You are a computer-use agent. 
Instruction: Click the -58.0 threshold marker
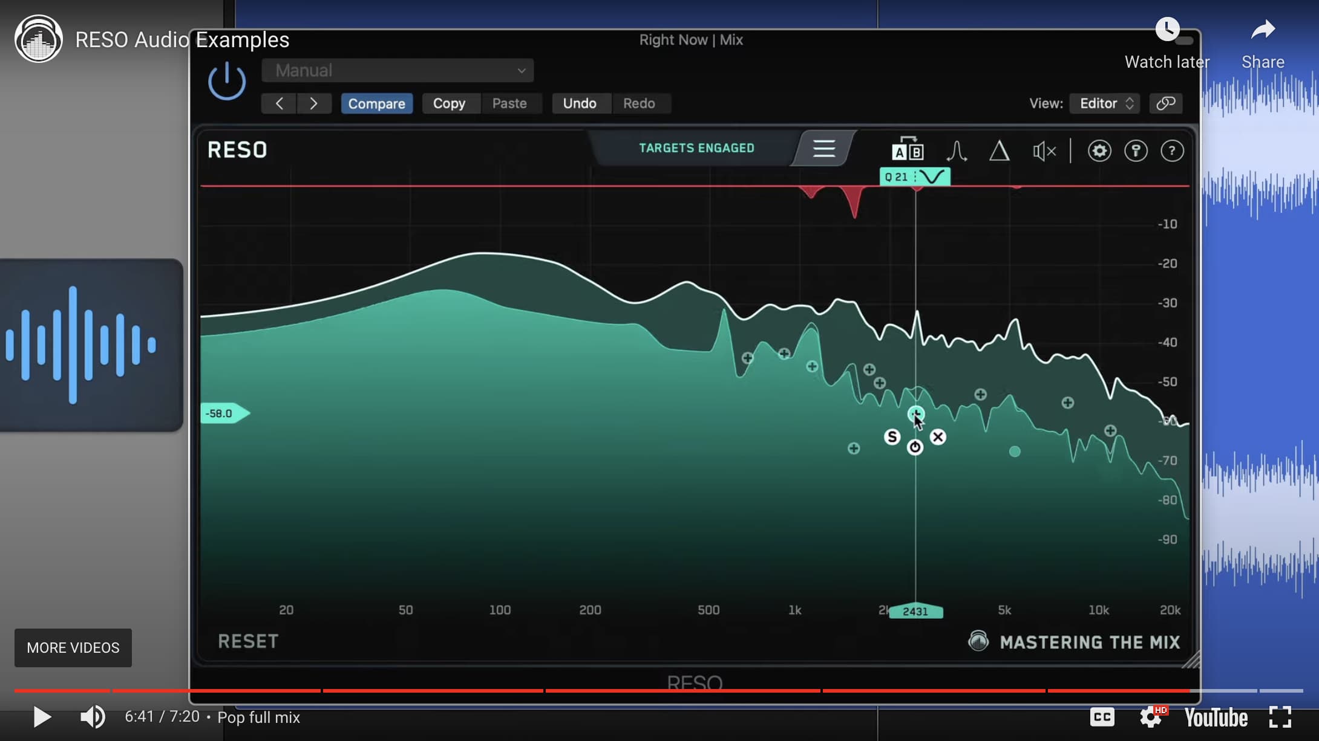[224, 413]
